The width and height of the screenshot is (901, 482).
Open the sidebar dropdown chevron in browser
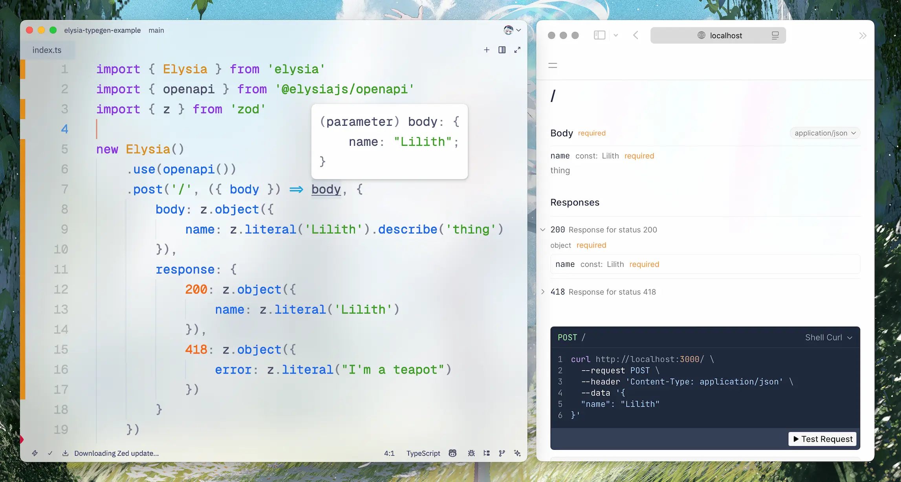point(616,35)
